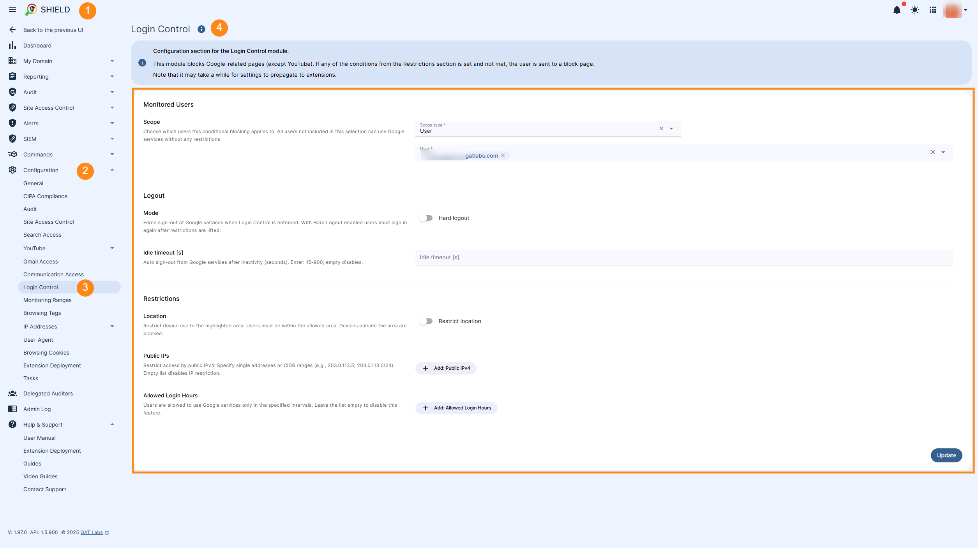The image size is (978, 548).
Task: Remove the gatlabs.com user chip
Action: pyautogui.click(x=503, y=156)
